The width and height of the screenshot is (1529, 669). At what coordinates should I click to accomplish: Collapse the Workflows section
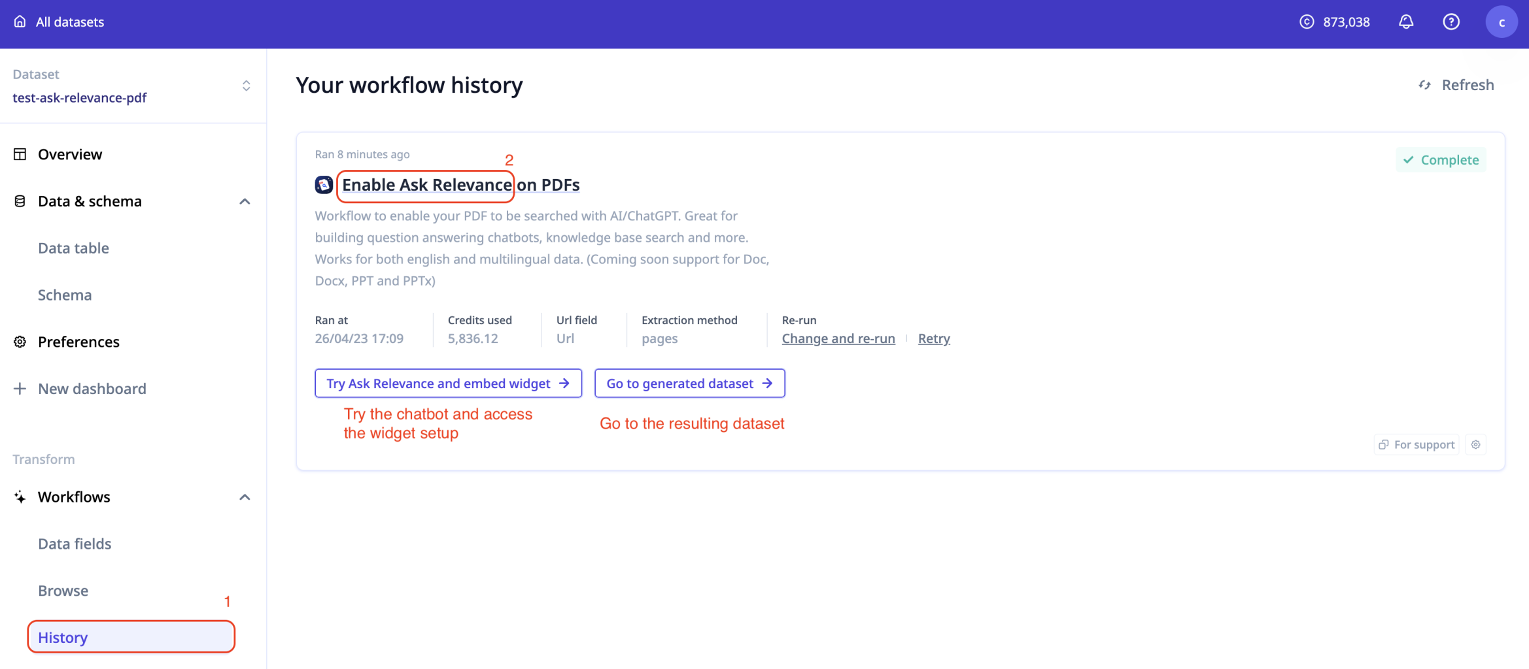pos(245,497)
